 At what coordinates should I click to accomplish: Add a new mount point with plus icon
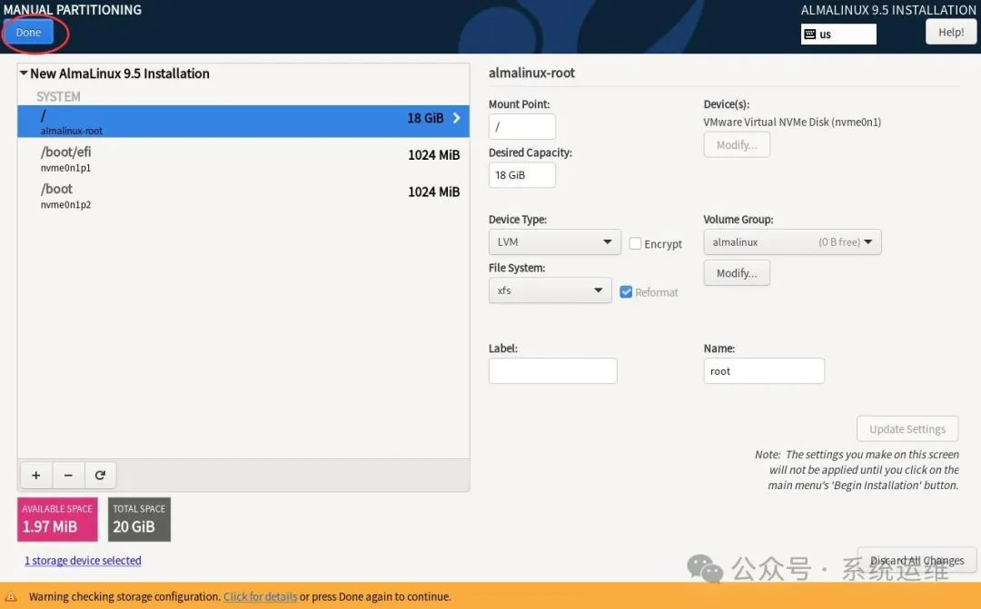point(36,476)
